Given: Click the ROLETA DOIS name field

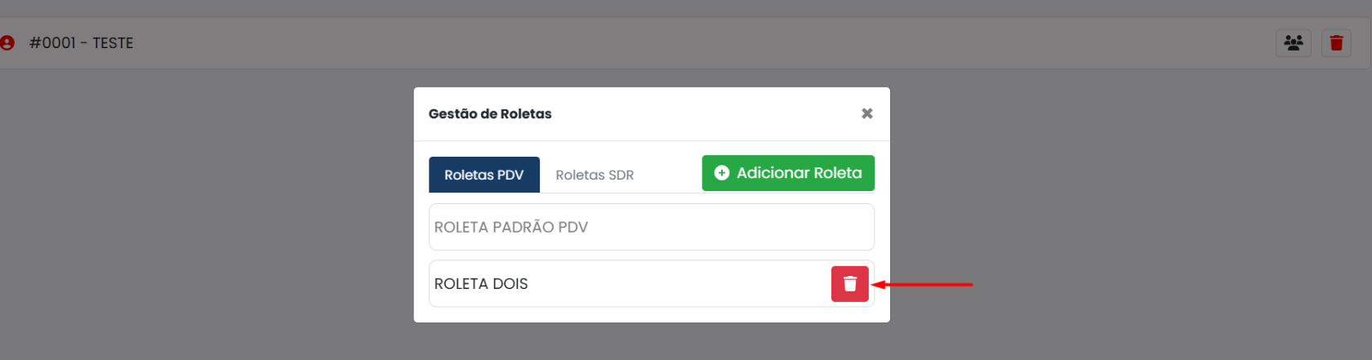Looking at the screenshot, I should (629, 284).
